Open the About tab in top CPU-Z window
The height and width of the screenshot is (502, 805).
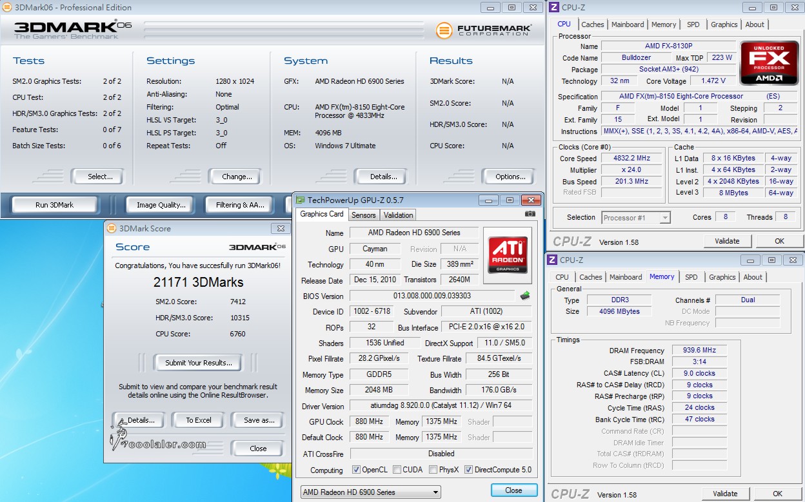point(755,24)
